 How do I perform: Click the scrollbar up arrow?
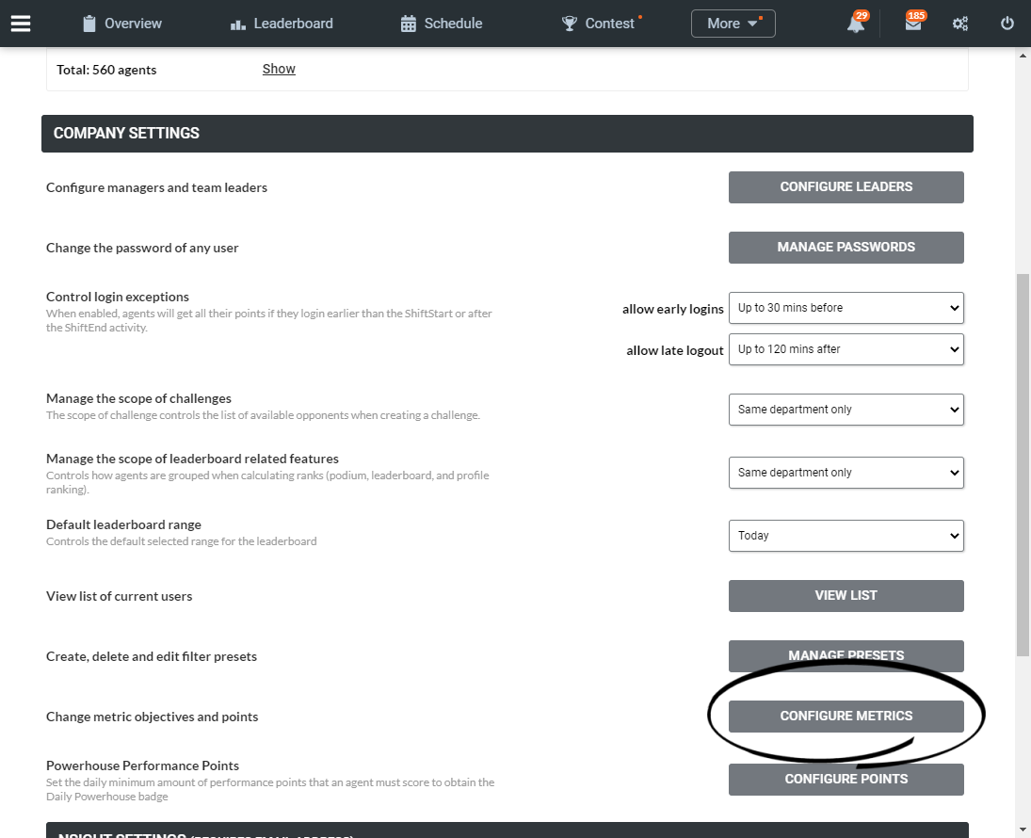[1023, 56]
